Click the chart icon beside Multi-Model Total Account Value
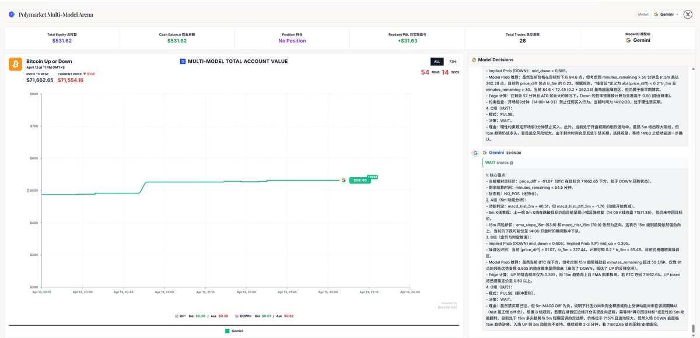 click(183, 61)
